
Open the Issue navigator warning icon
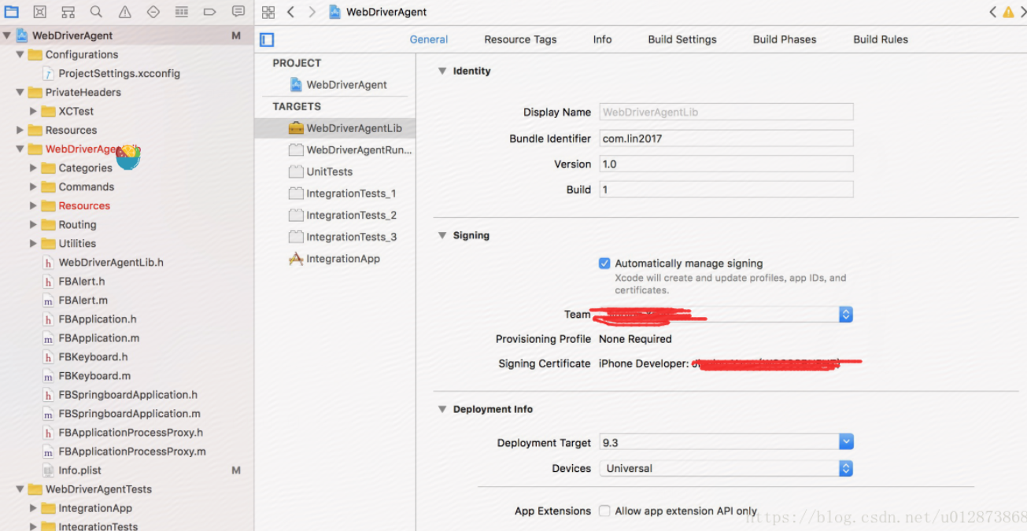[125, 12]
